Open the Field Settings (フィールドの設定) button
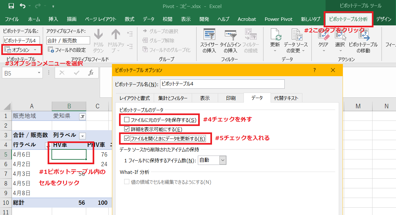 point(67,50)
